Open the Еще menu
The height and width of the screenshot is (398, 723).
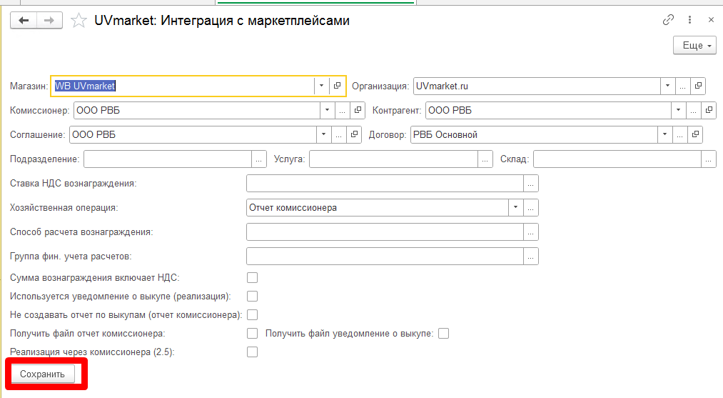click(695, 45)
